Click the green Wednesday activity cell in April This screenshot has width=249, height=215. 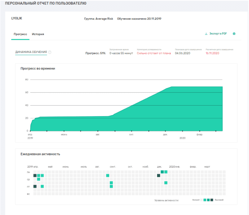tap(38, 179)
